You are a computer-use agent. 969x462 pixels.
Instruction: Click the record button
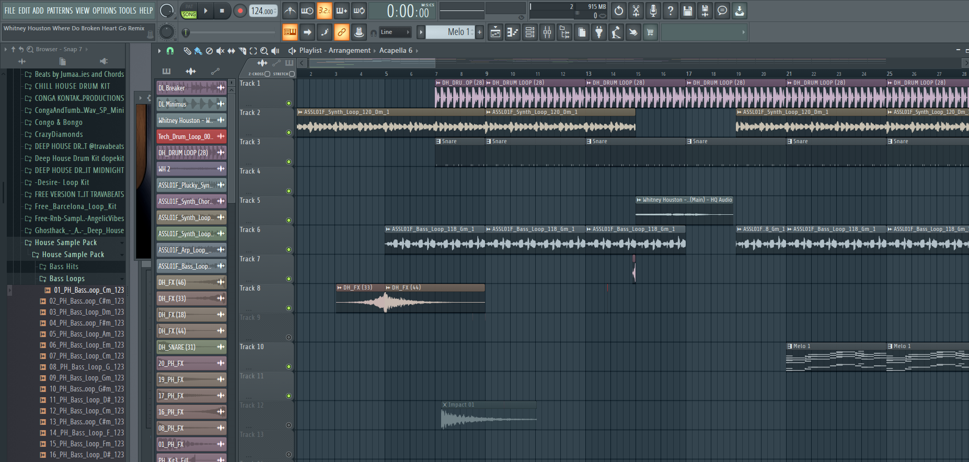[240, 10]
